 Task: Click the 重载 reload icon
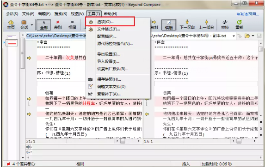pyautogui.click(x=239, y=24)
